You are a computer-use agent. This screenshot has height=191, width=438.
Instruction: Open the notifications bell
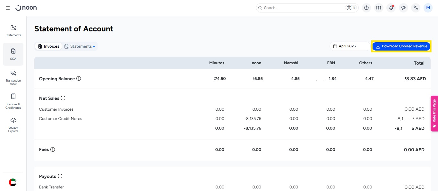391,8
